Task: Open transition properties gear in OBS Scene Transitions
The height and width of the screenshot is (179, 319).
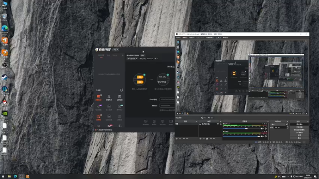Action: coord(287,125)
